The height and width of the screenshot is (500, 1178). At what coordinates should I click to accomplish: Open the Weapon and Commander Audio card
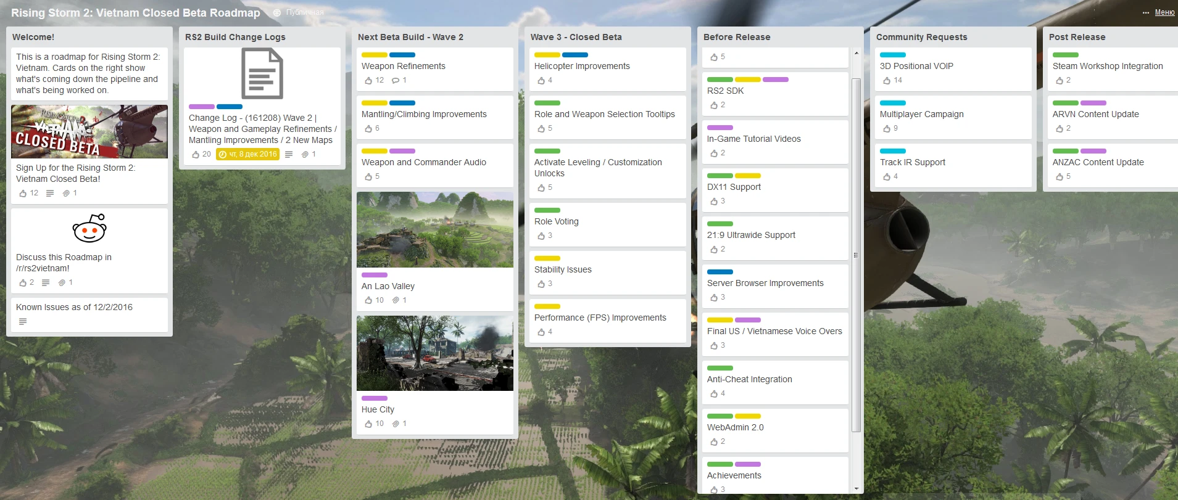tap(435, 165)
